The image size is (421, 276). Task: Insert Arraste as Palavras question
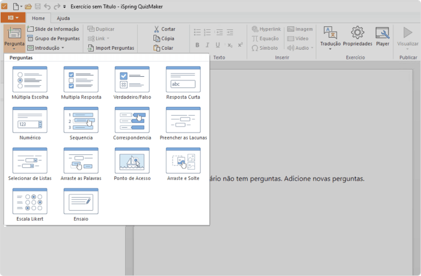click(81, 164)
